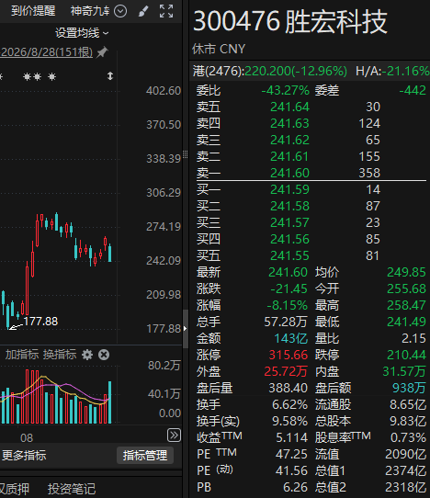The image size is (430, 498).
Task: Select 买四 bid price 241.56
Action: click(289, 239)
